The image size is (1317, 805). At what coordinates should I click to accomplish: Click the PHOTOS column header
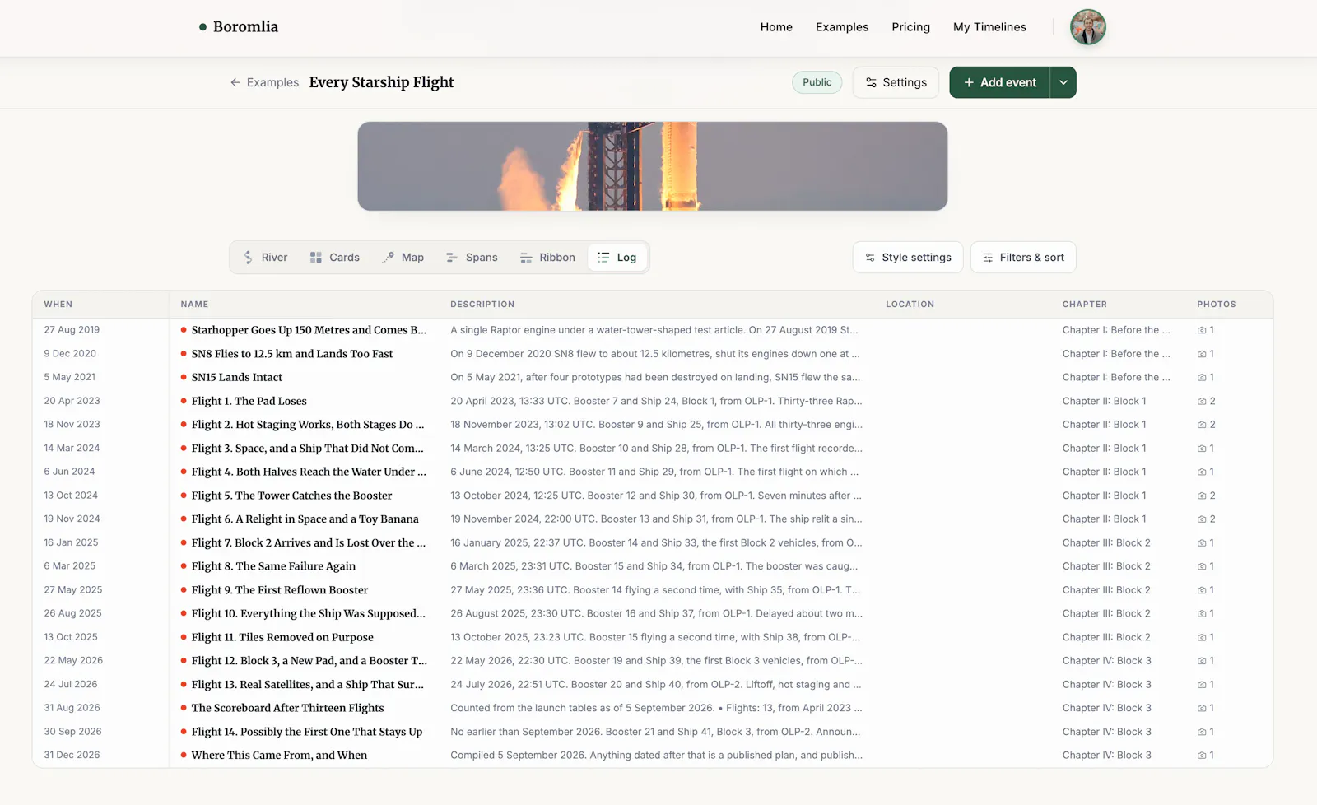pos(1217,305)
